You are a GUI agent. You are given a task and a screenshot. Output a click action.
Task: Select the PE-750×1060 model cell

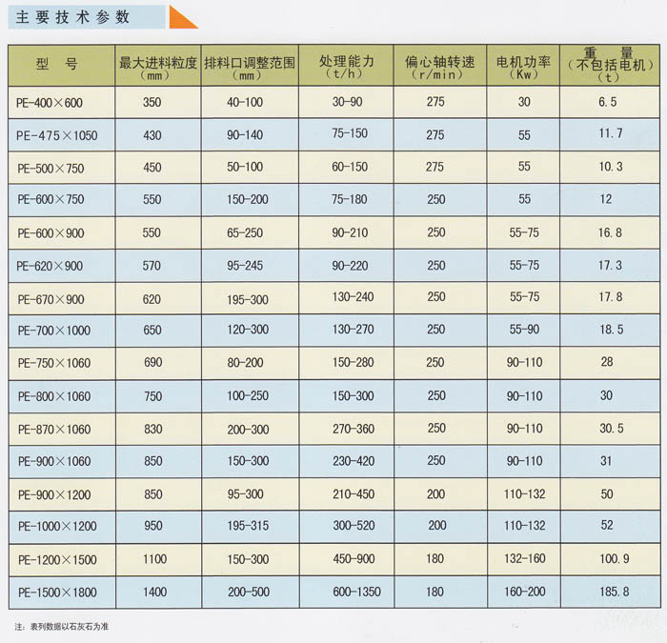pyautogui.click(x=54, y=364)
